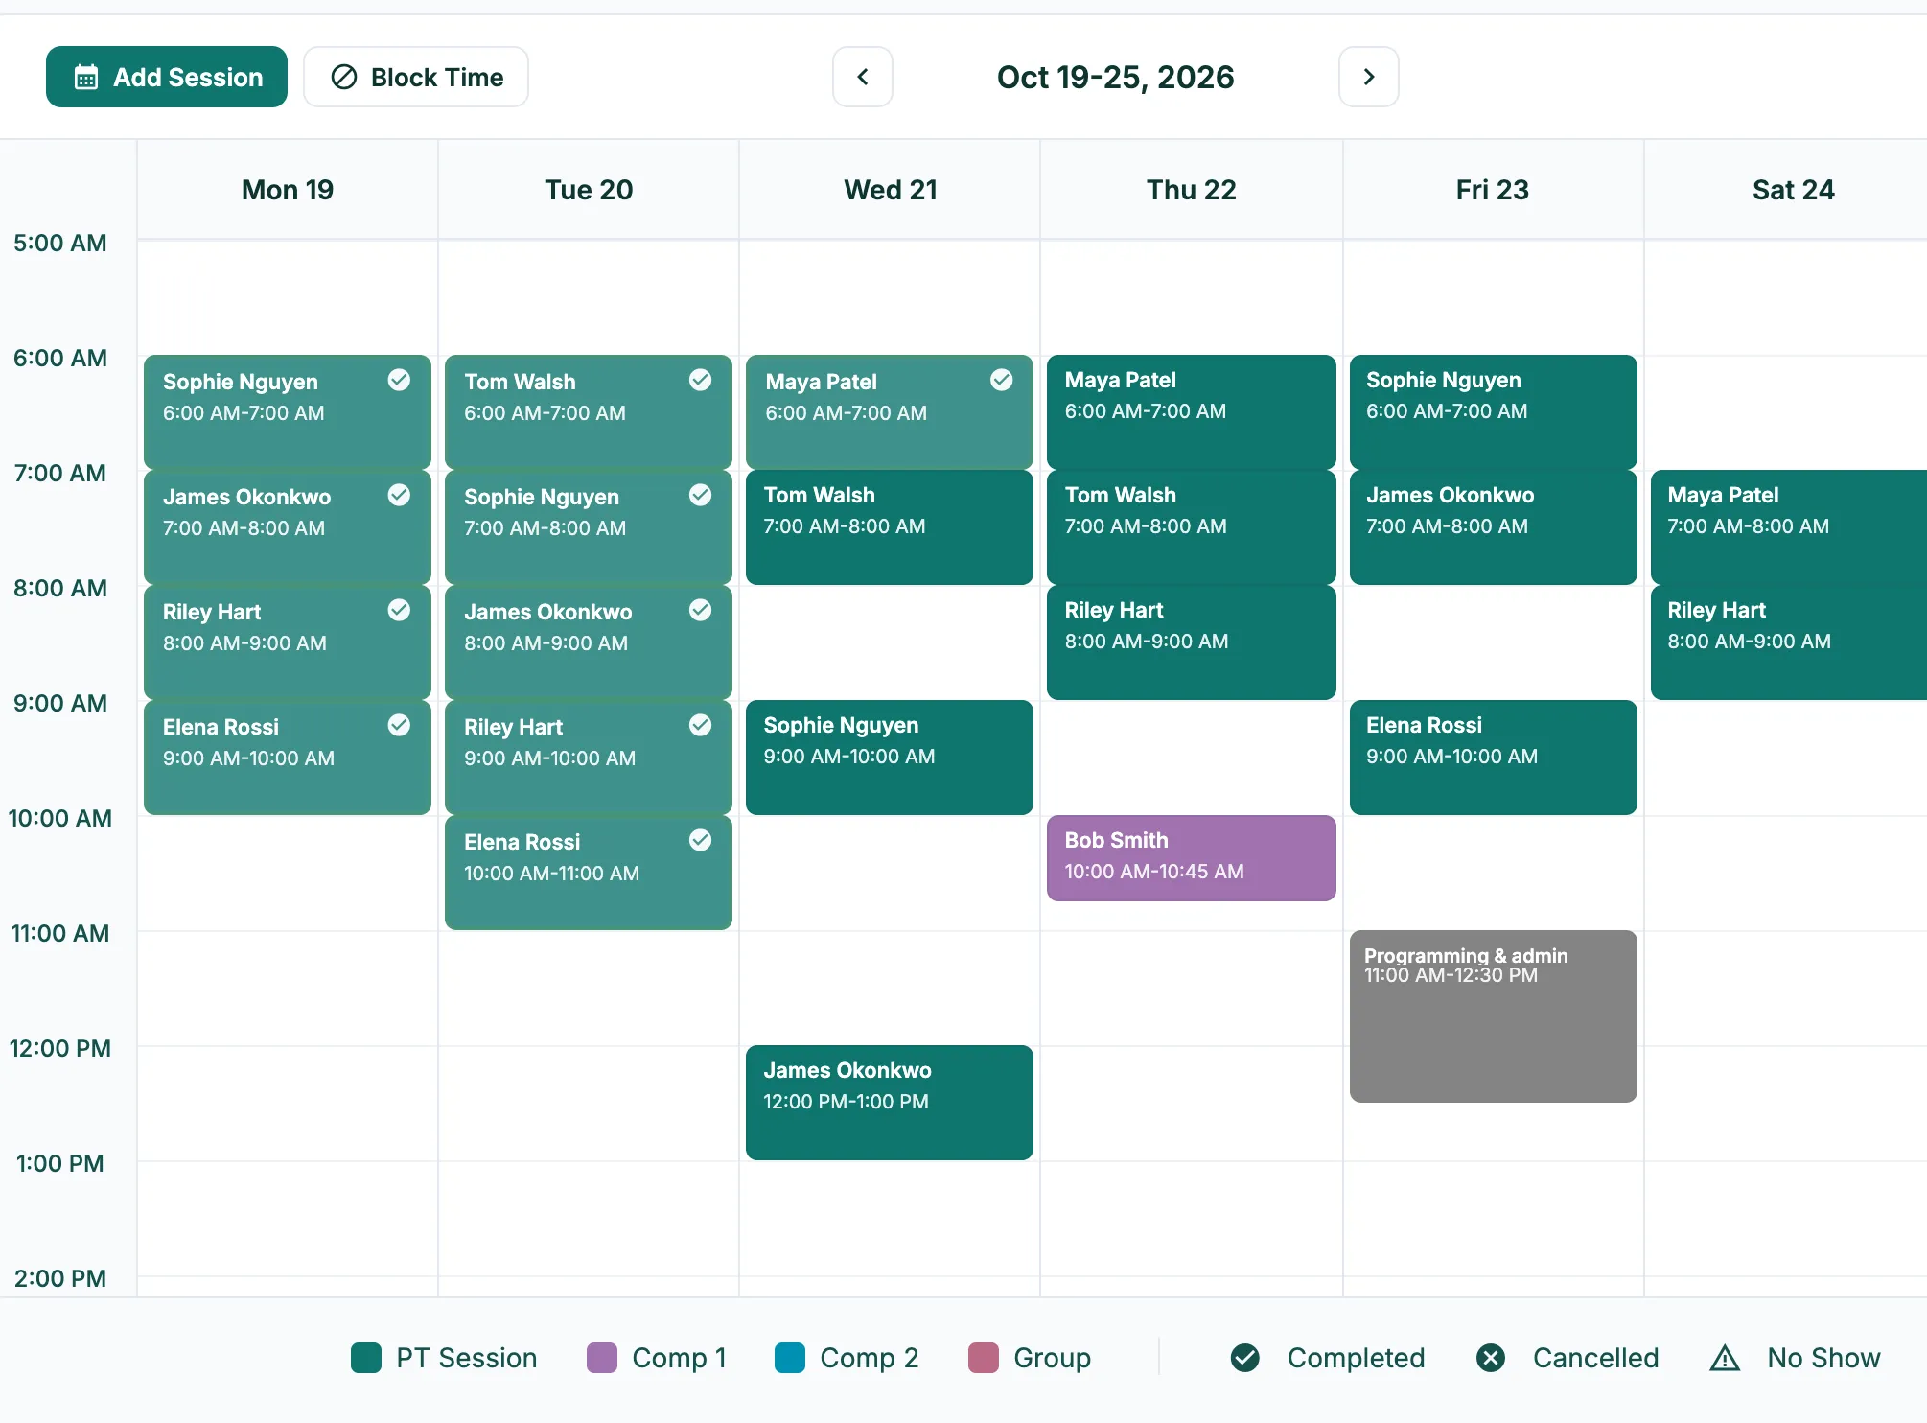Open Saturday Riley Hart 8:00 AM session
Image resolution: width=1927 pixels, height=1423 pixels.
1789,642
